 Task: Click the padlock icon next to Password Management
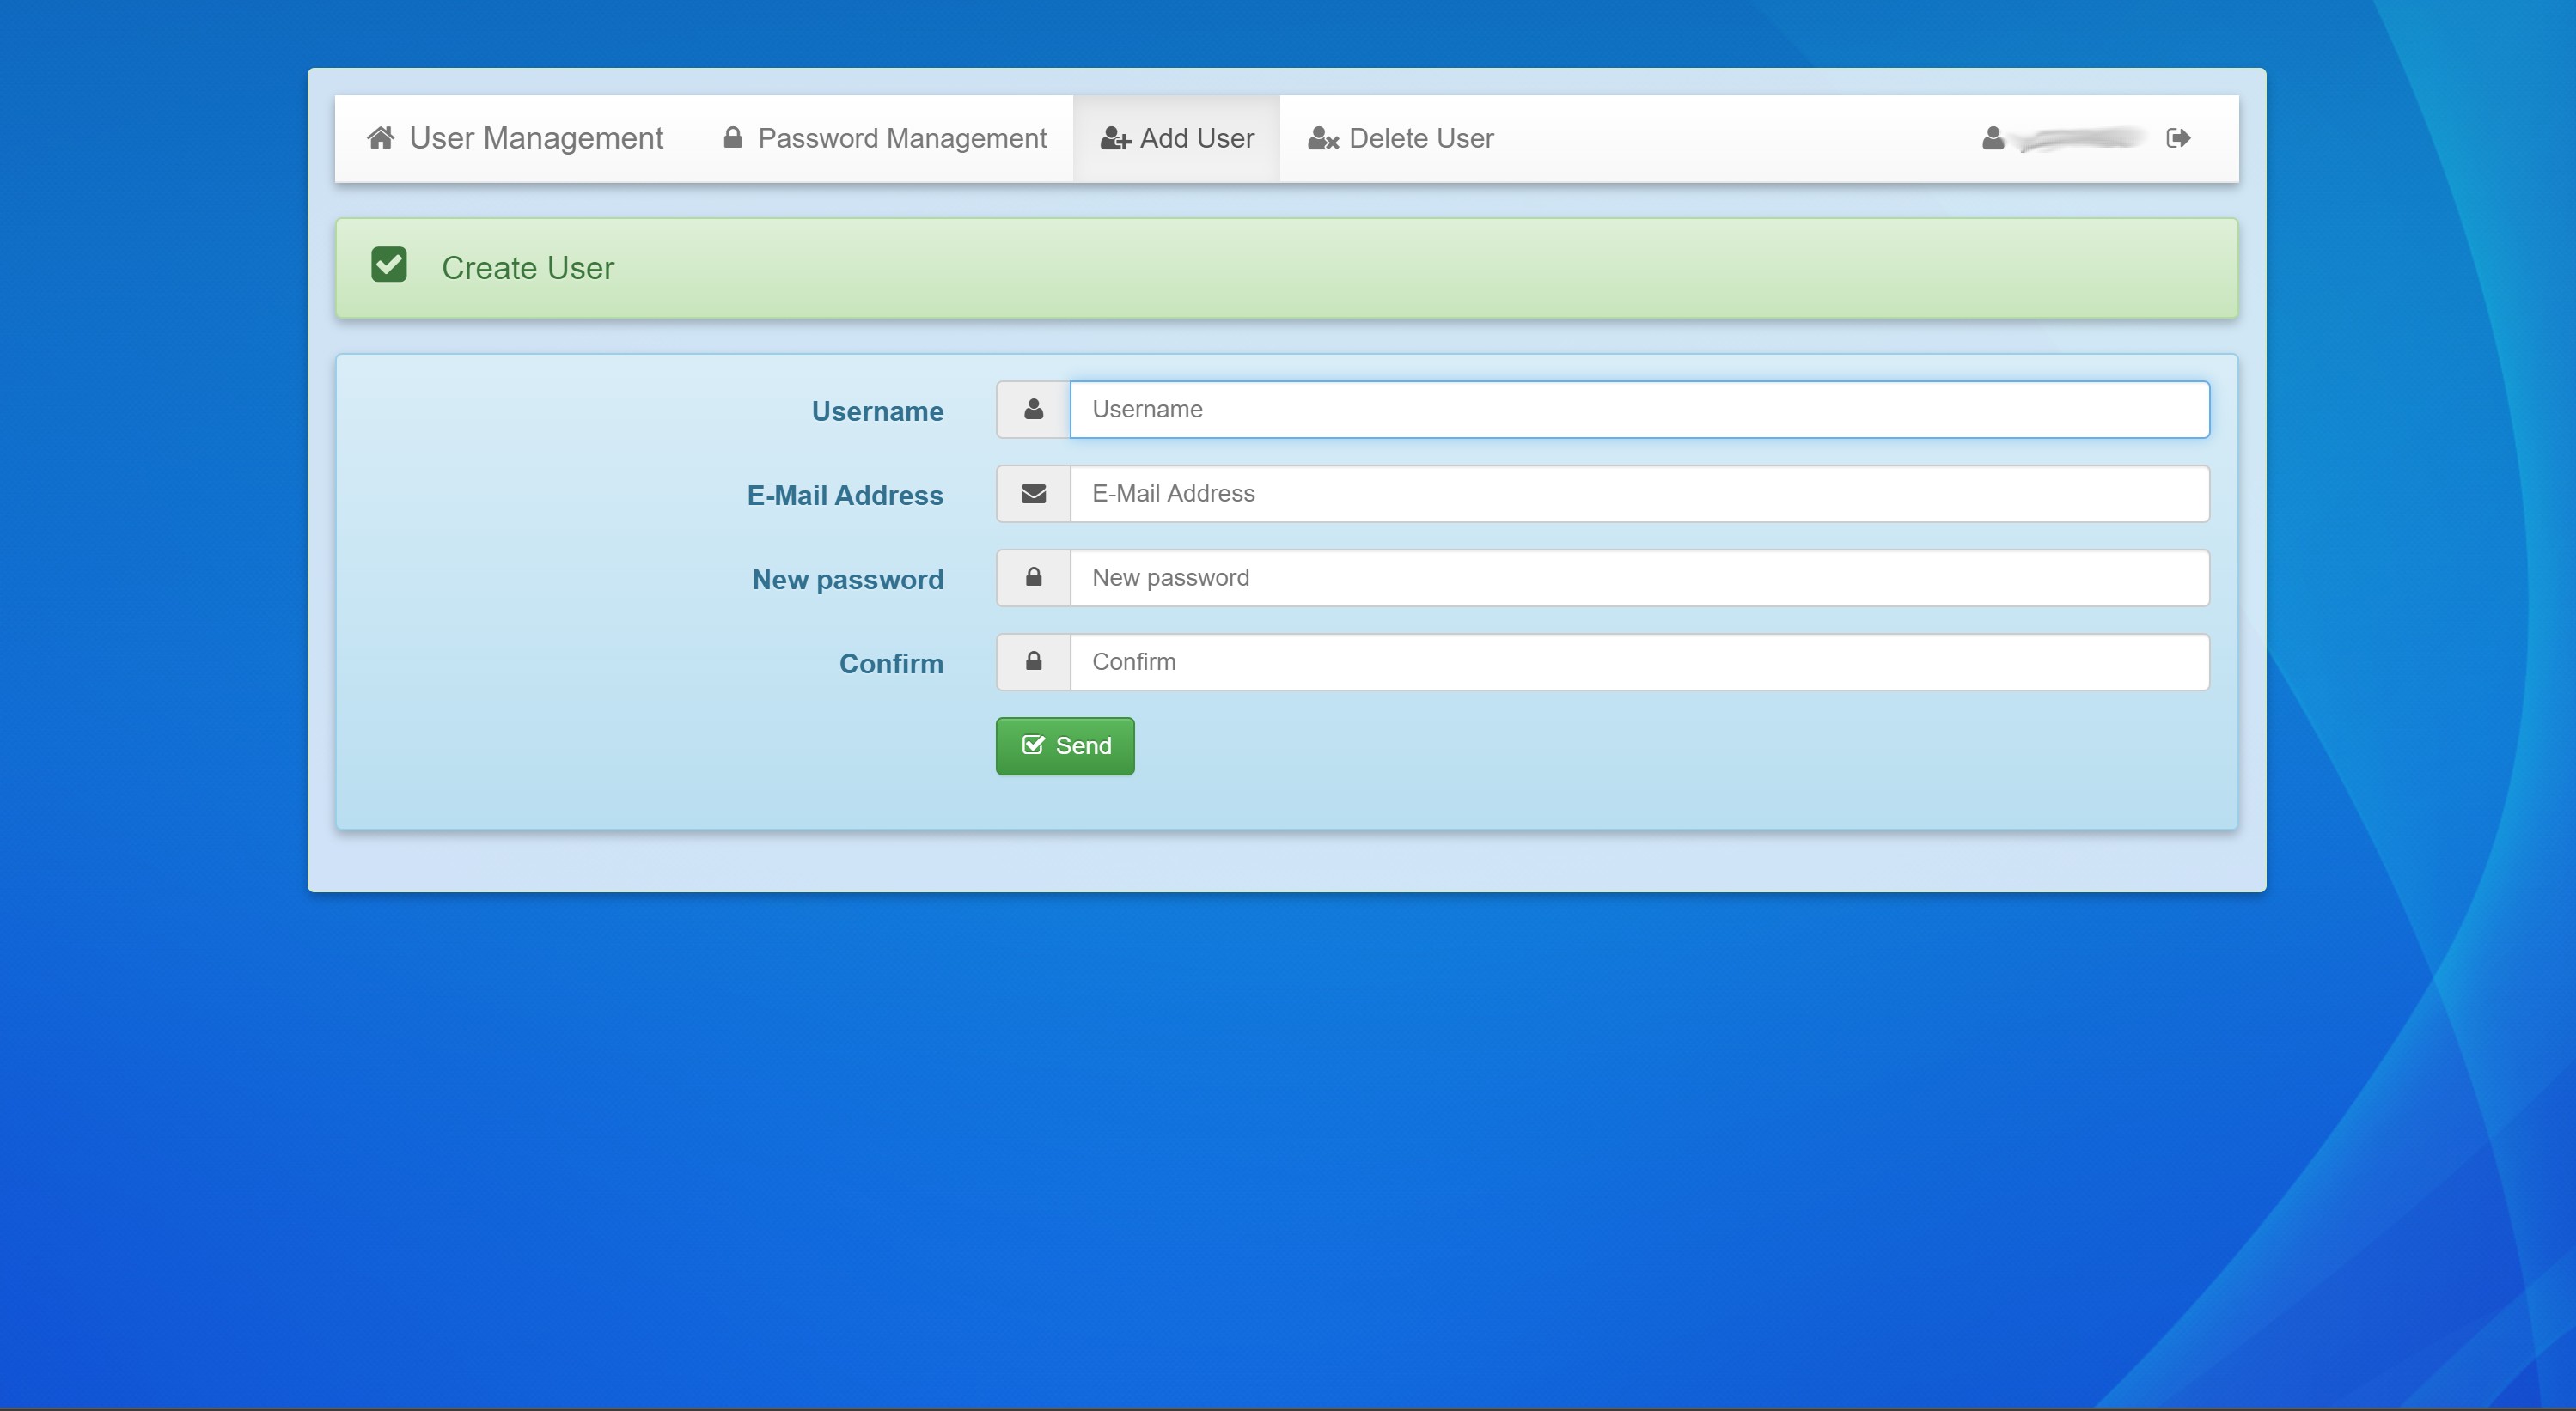point(731,138)
